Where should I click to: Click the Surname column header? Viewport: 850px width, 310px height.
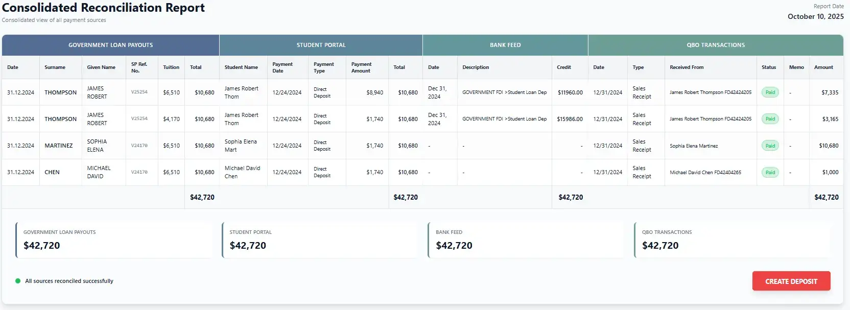coord(55,67)
